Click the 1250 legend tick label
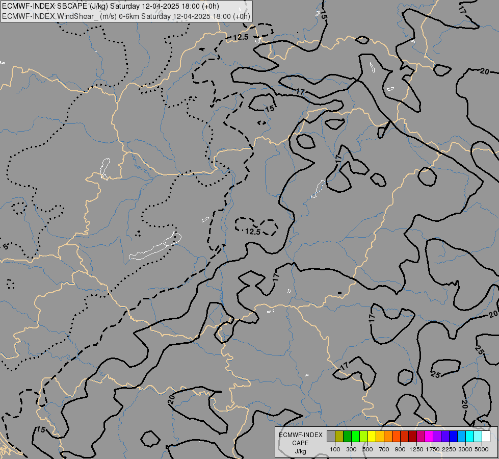This screenshot has width=499, height=459. click(416, 449)
